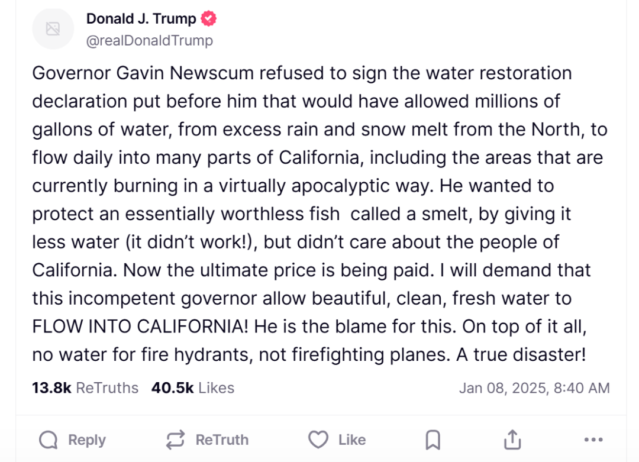This screenshot has width=639, height=462.
Task: Click the Reply speech bubble icon
Action: pyautogui.click(x=49, y=440)
